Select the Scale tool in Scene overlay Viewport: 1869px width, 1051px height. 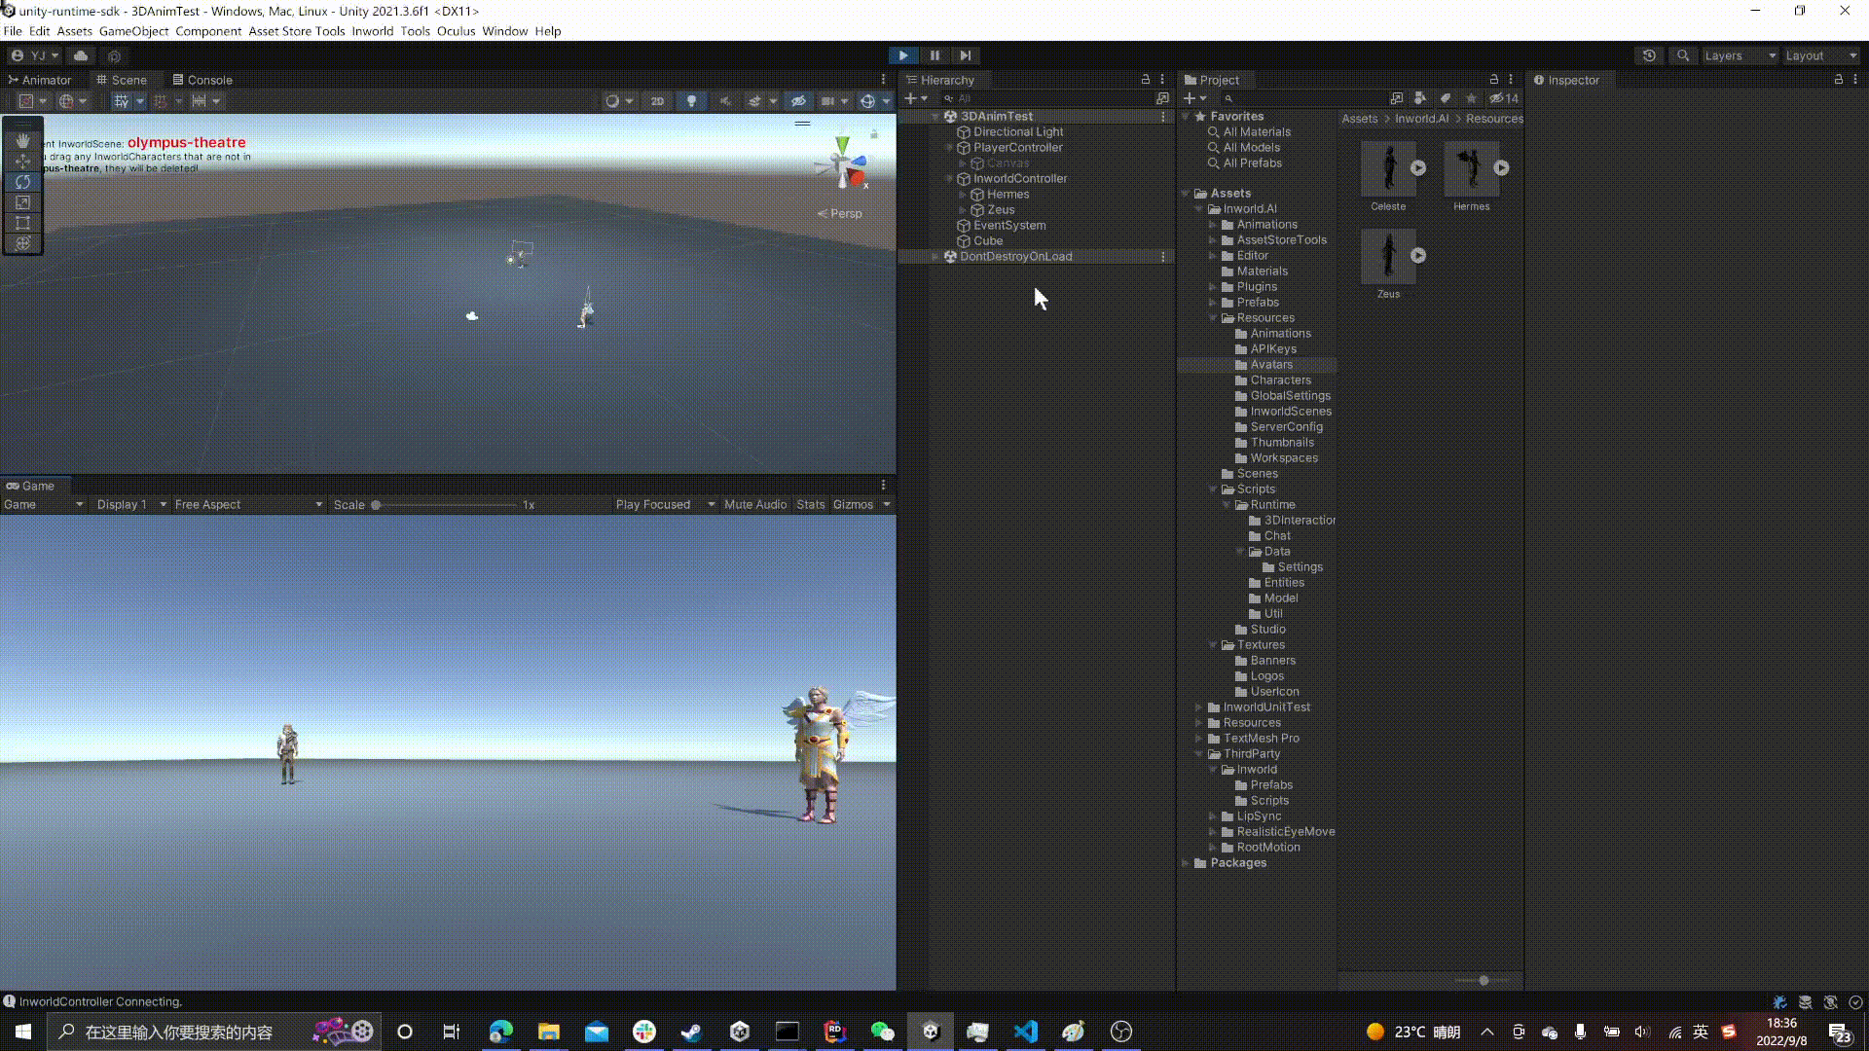coord(22,202)
